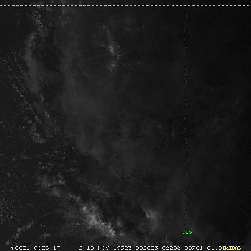Select the 08298 line coordinate value
The height and width of the screenshot is (251, 251).
click(x=171, y=248)
